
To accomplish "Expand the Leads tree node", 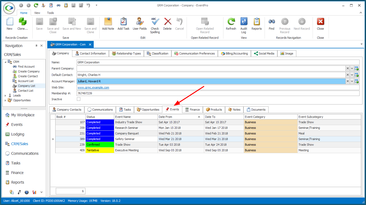I will coord(5,95).
